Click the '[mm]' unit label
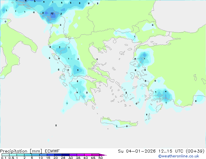206x159 pixels. (x=36, y=151)
